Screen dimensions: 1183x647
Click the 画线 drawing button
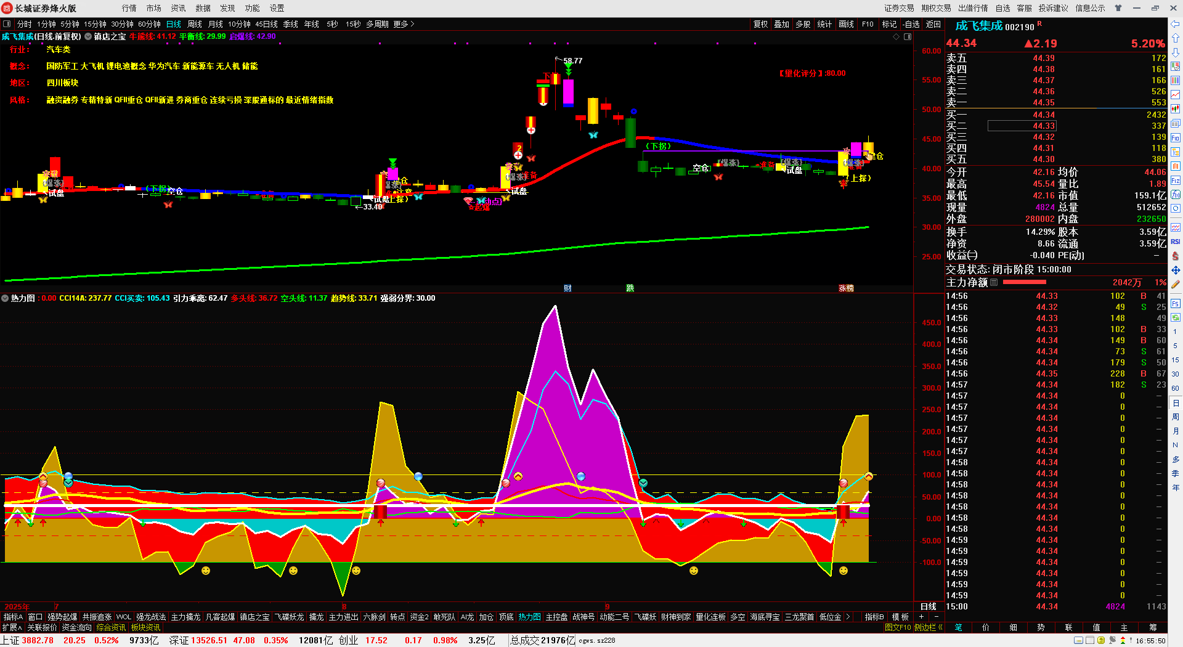pyautogui.click(x=847, y=24)
